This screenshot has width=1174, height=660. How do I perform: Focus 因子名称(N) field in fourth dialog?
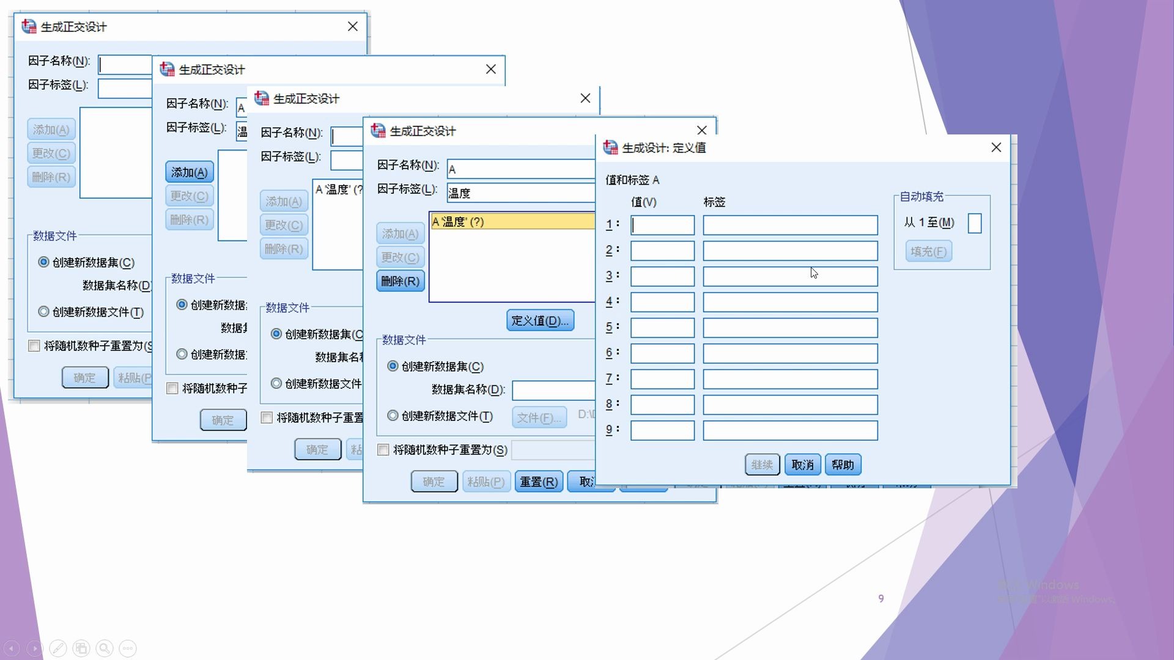coord(521,169)
